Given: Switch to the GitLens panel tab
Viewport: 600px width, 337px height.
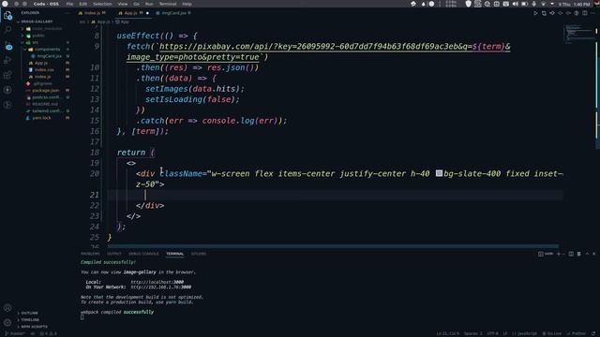Looking at the screenshot, I should click(x=199, y=254).
